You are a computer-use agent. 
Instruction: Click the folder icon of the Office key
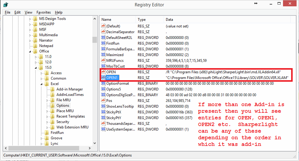[x=35, y=51]
